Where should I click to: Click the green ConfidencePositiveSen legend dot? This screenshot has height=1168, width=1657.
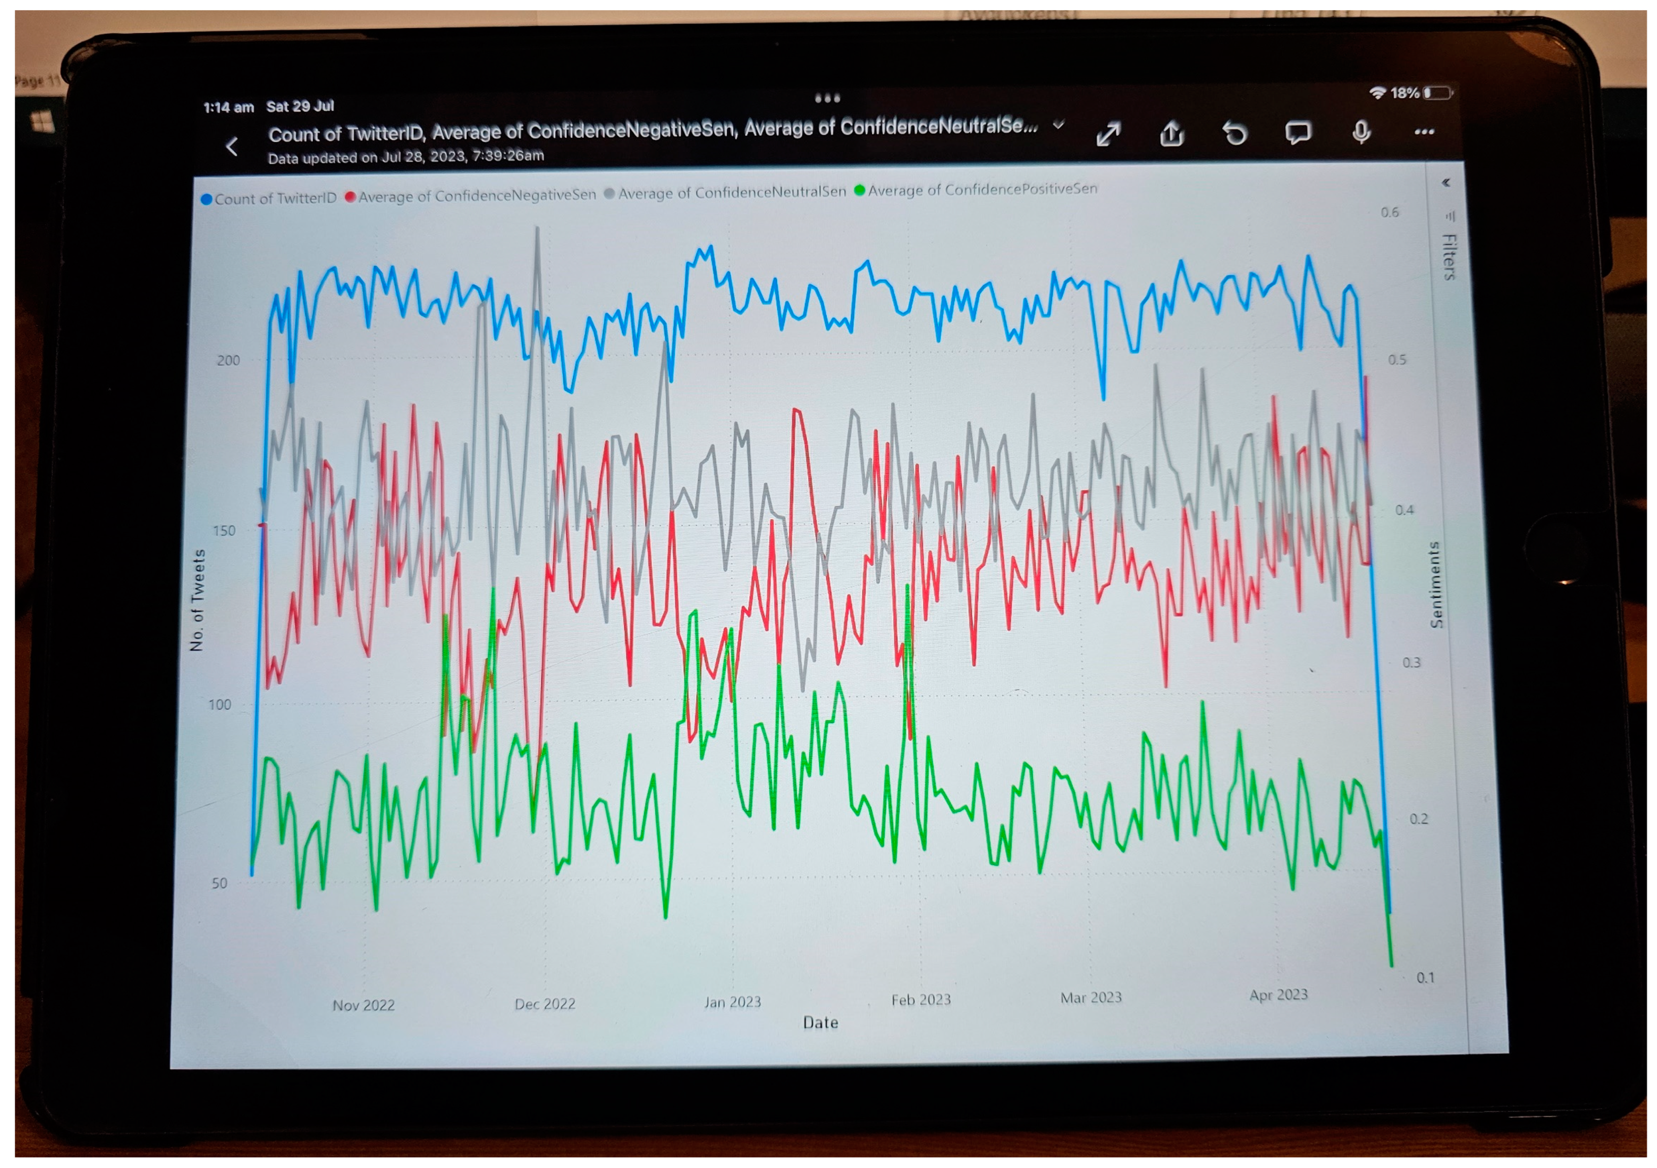point(860,190)
